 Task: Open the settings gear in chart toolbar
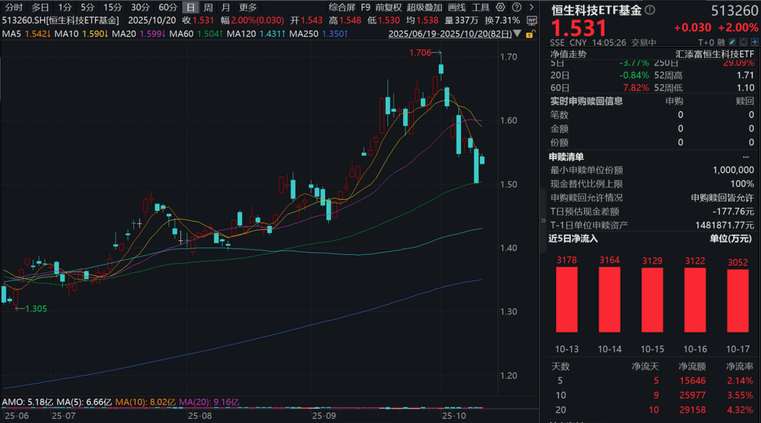(500, 8)
